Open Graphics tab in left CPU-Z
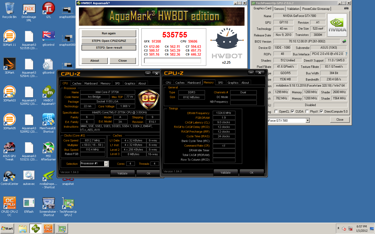Image resolution: width=375 pixels, height=234 pixels. click(130, 83)
